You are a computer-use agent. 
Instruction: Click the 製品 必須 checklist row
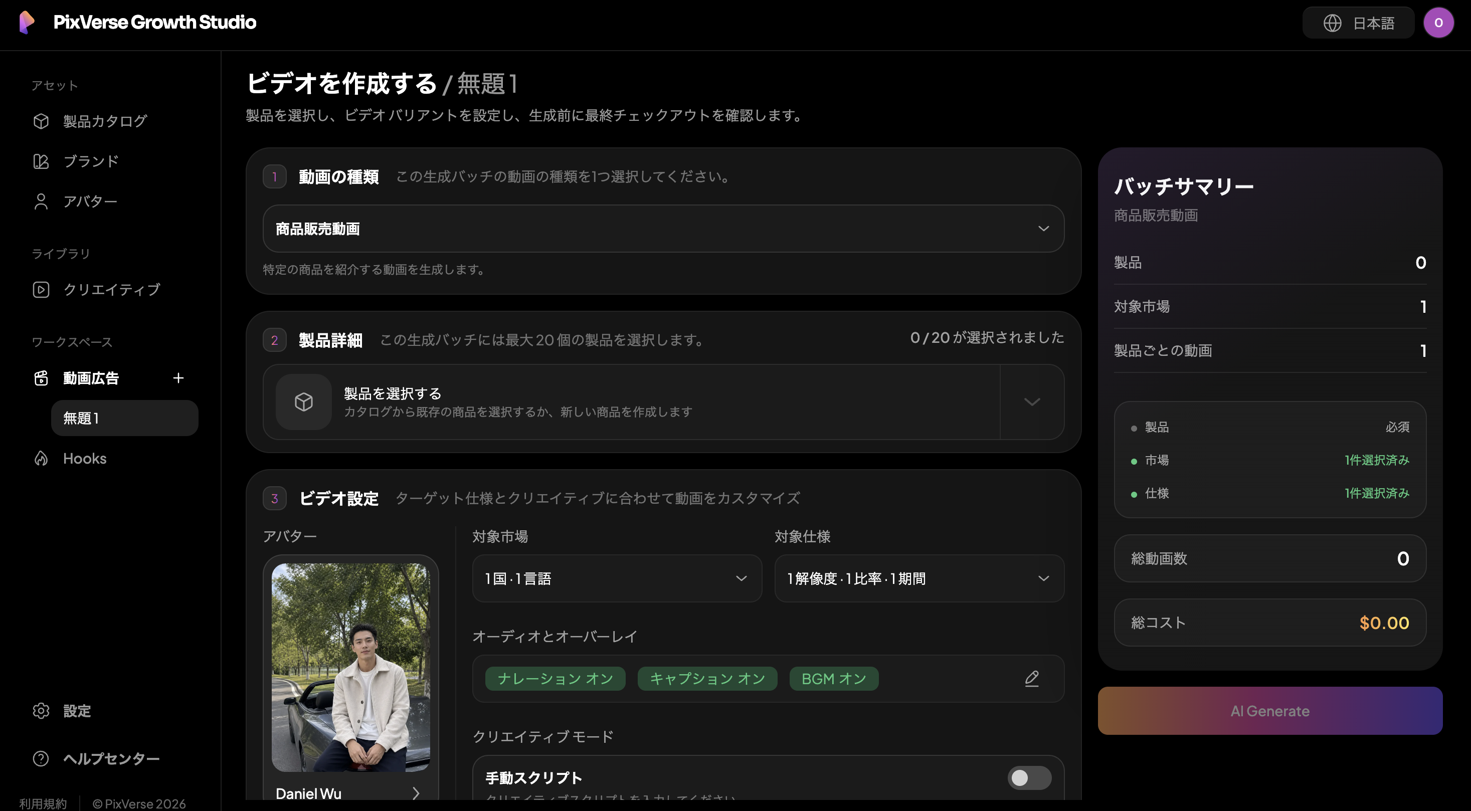(1269, 427)
